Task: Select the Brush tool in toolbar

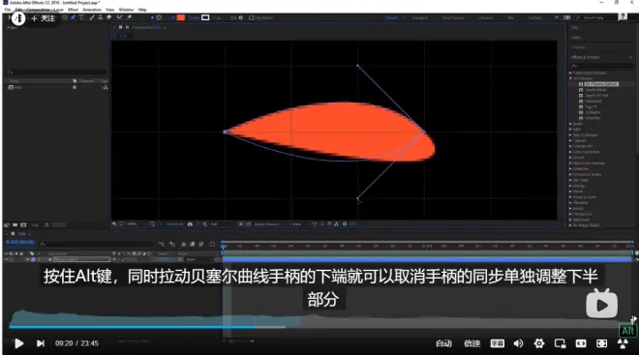Action: point(92,17)
